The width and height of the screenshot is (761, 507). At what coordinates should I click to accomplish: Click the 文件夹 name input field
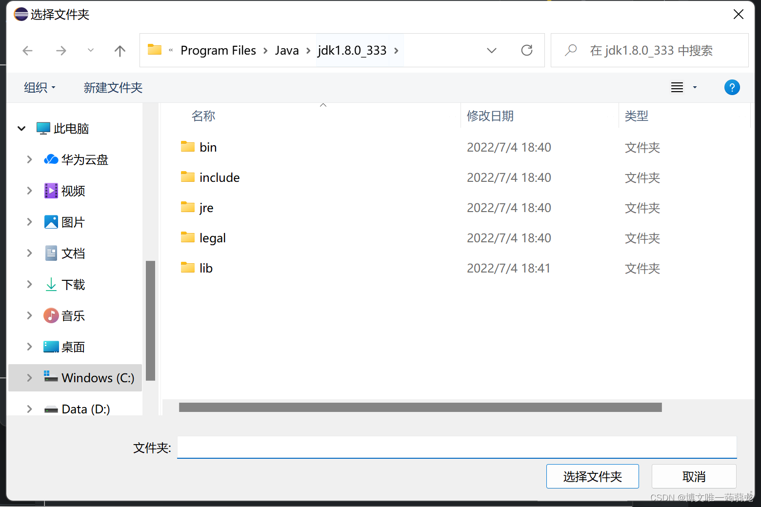pyautogui.click(x=457, y=448)
